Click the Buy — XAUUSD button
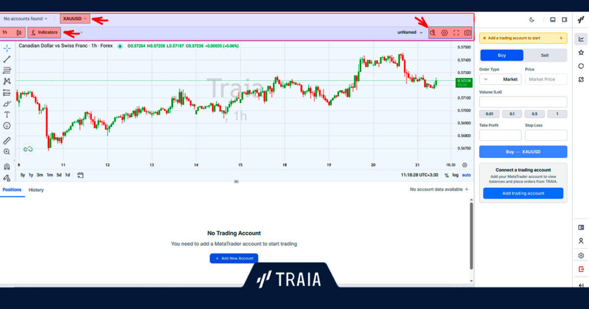Screen dimensions: 589x309 pyautogui.click(x=523, y=152)
